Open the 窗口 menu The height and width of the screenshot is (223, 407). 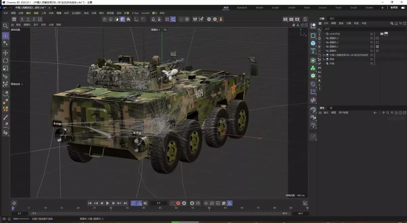155,13
